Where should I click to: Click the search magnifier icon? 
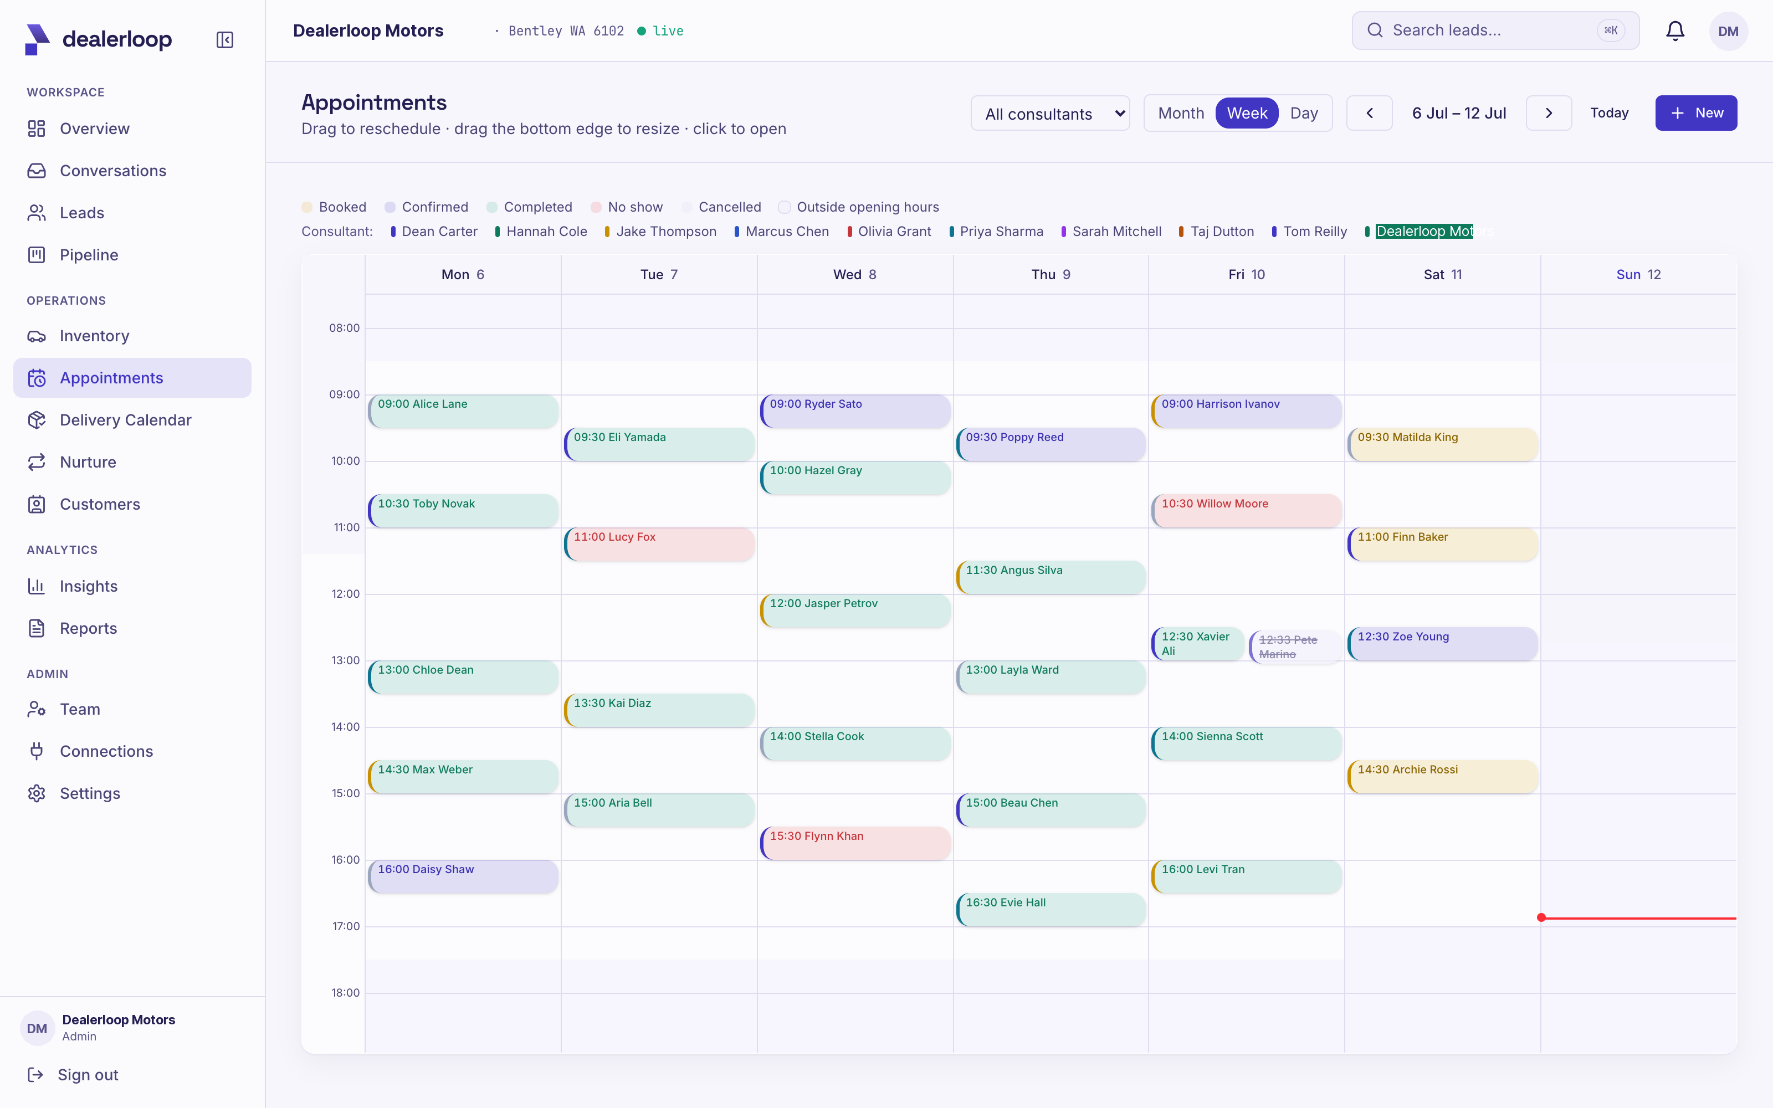(x=1375, y=30)
